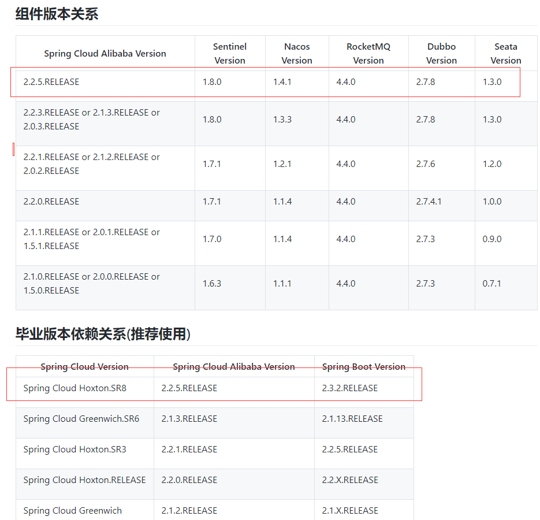Click RocketMQ 4.4.0 in the 2.1.1.RELEASE row
Screen dimensions: 540x520
[346, 239]
